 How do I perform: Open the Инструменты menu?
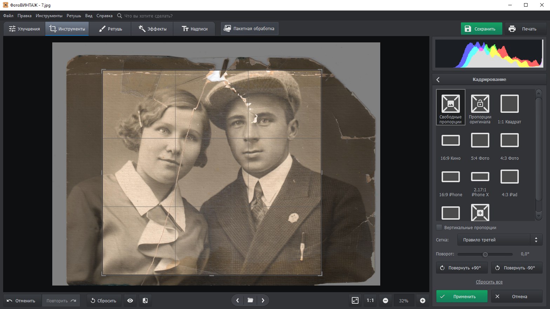(x=49, y=16)
